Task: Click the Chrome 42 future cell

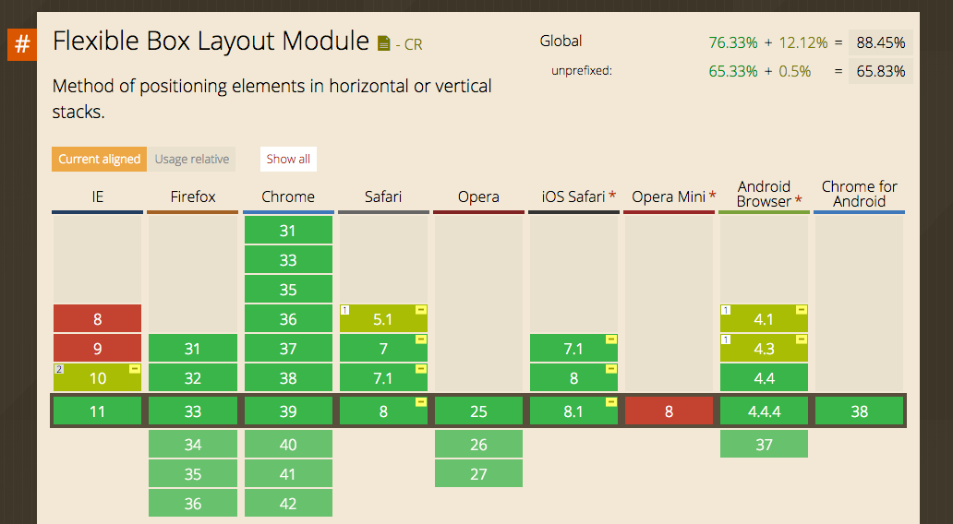Action: tap(288, 504)
